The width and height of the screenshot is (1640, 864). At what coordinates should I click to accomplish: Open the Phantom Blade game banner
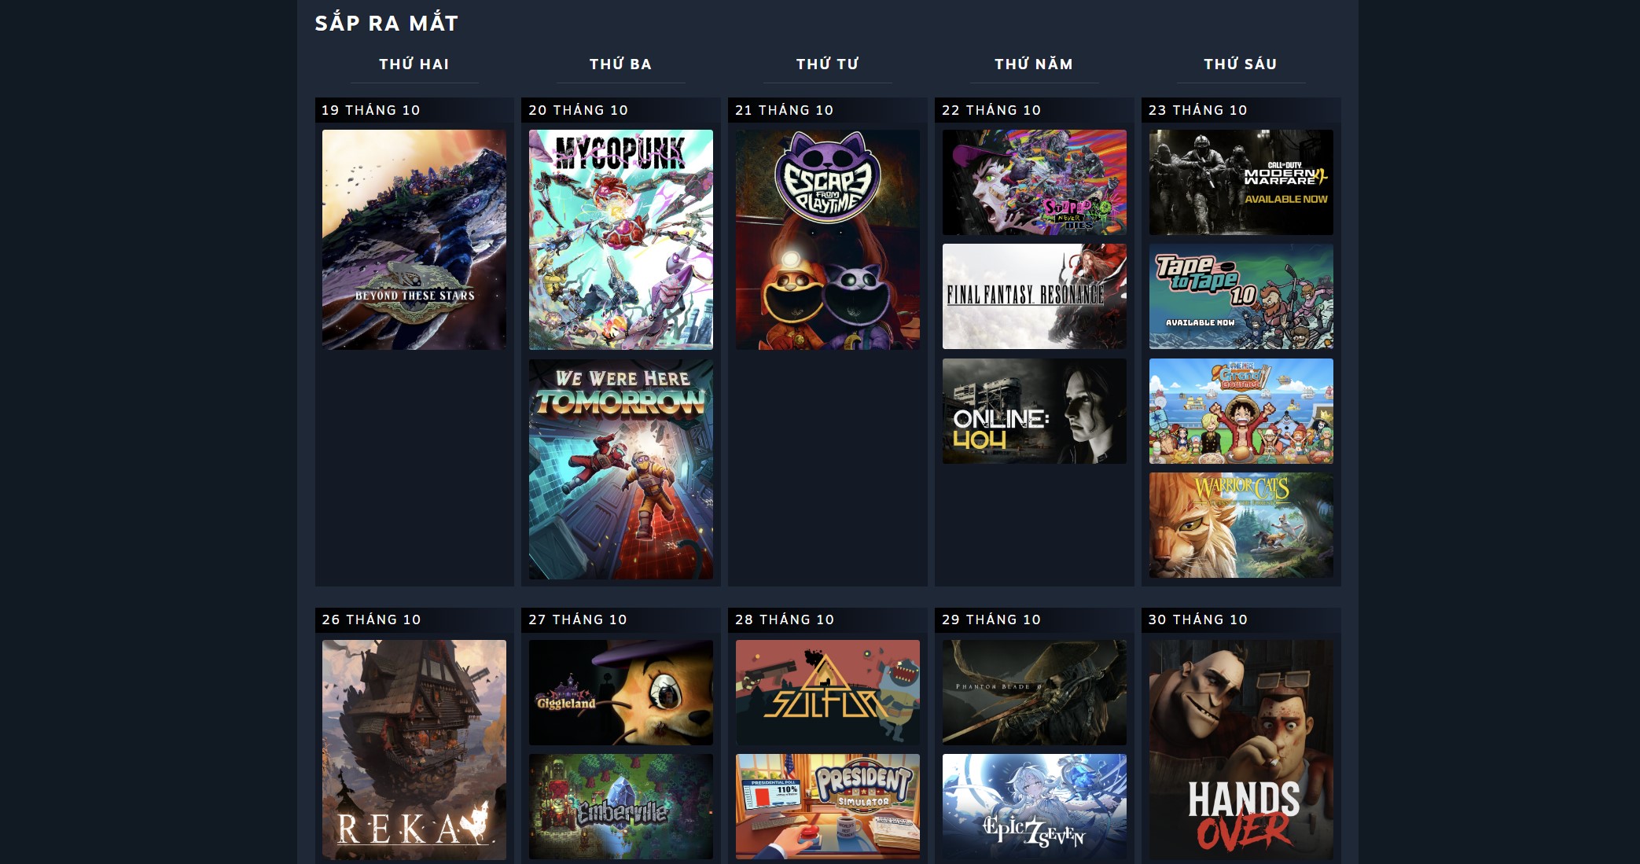coord(1035,693)
